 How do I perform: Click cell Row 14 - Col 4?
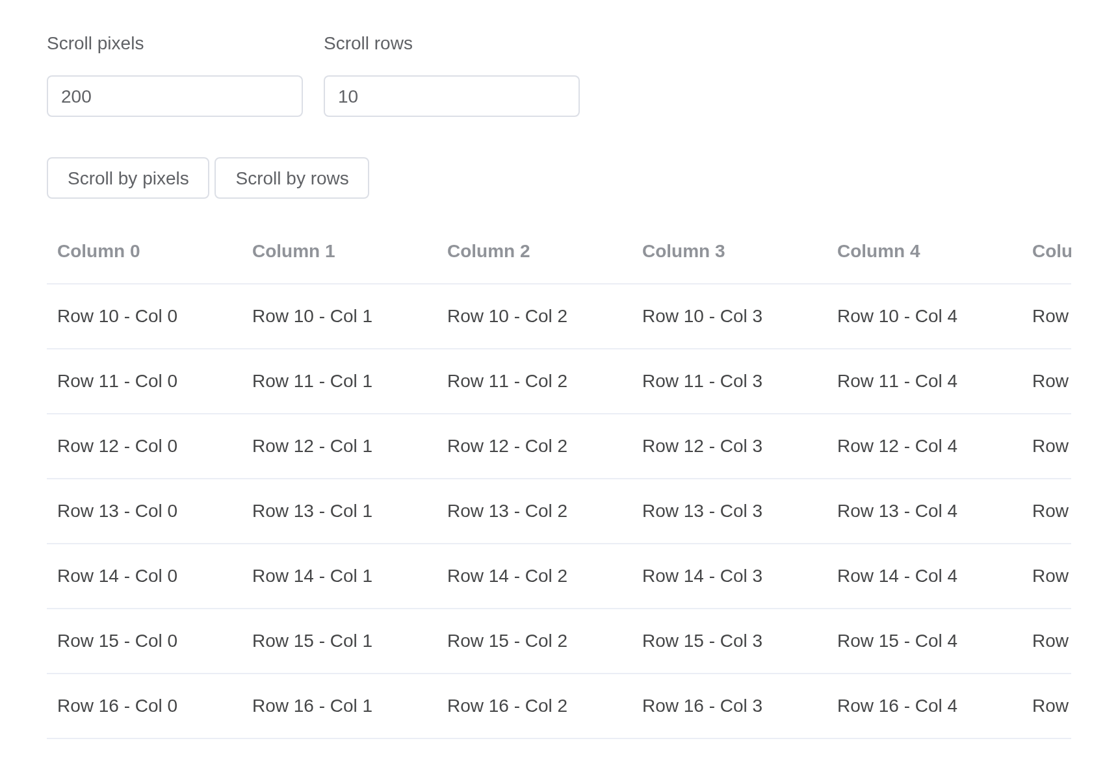[x=924, y=576]
